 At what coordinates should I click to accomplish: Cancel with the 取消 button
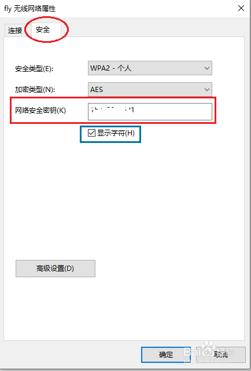point(221,355)
